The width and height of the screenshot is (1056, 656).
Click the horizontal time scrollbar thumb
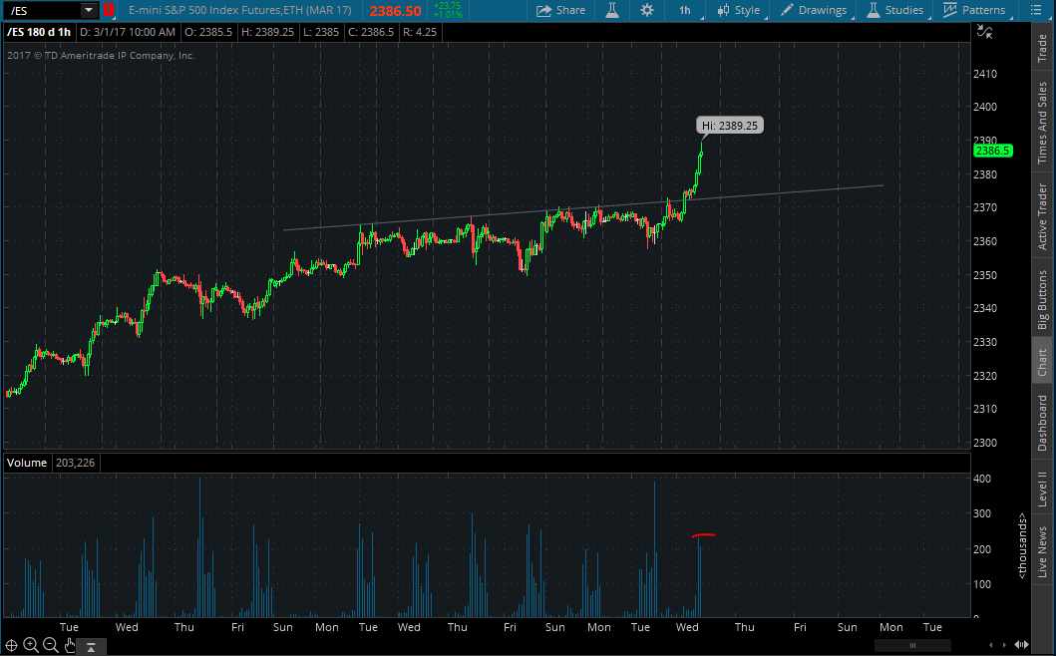(x=912, y=645)
